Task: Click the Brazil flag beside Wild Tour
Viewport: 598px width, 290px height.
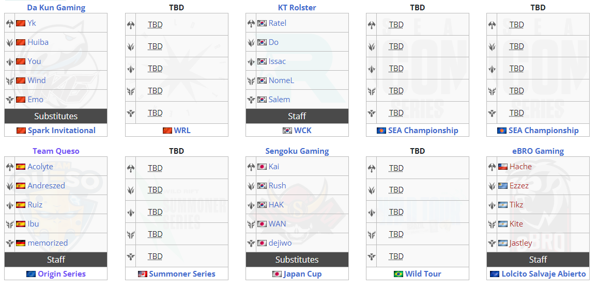Action: 398,274
